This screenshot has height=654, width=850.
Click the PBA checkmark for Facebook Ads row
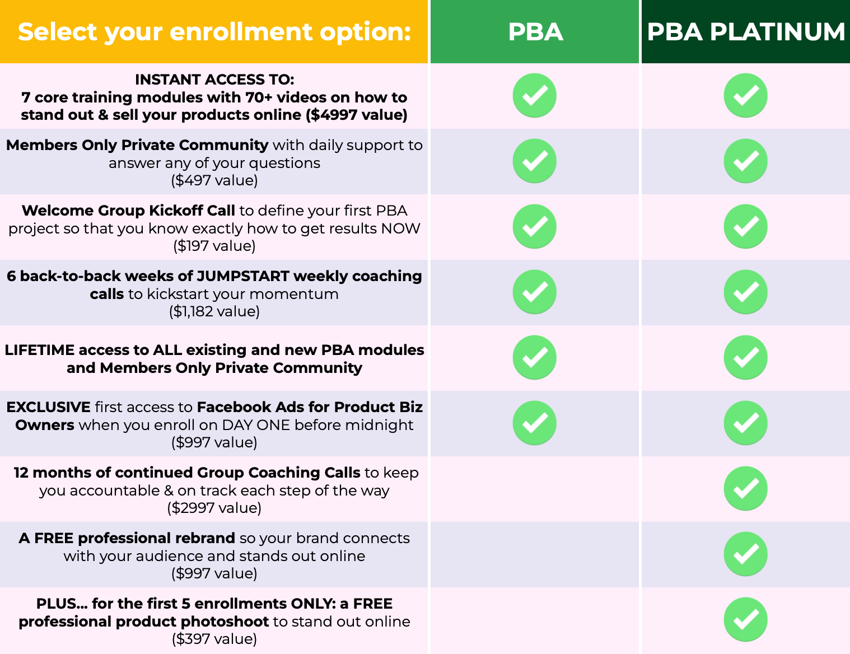(x=535, y=423)
